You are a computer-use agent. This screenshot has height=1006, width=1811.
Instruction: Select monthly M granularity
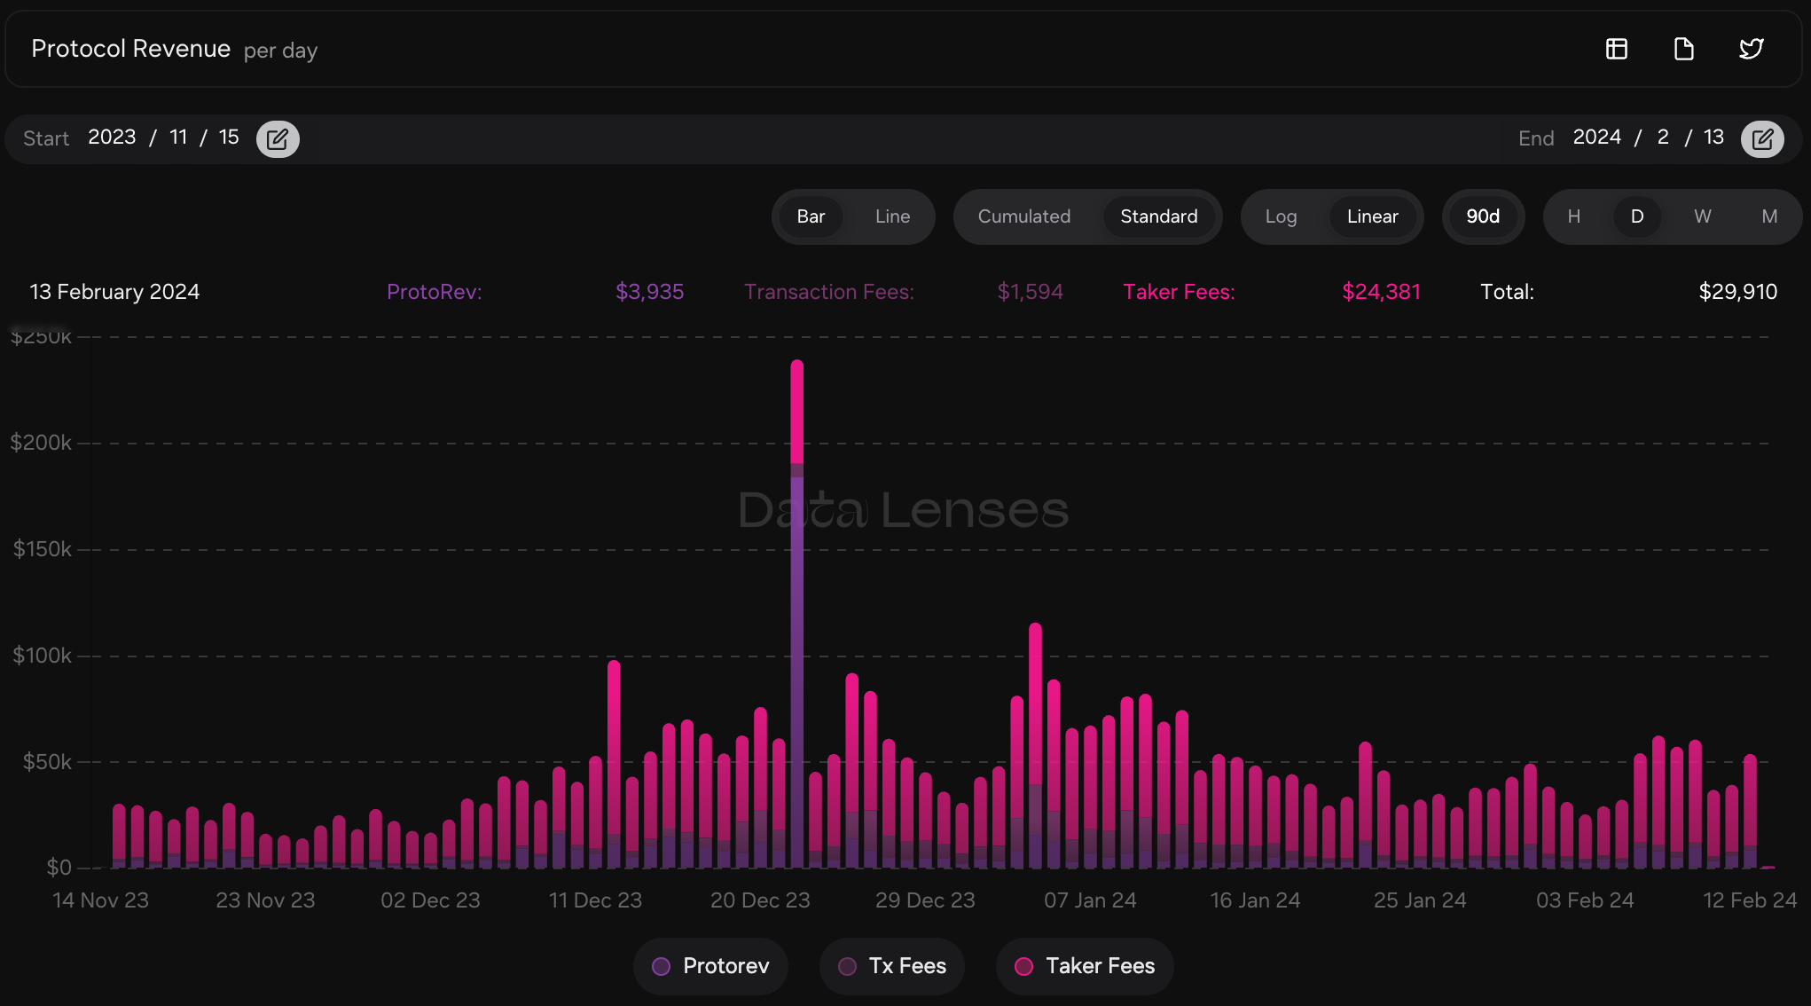(1769, 216)
